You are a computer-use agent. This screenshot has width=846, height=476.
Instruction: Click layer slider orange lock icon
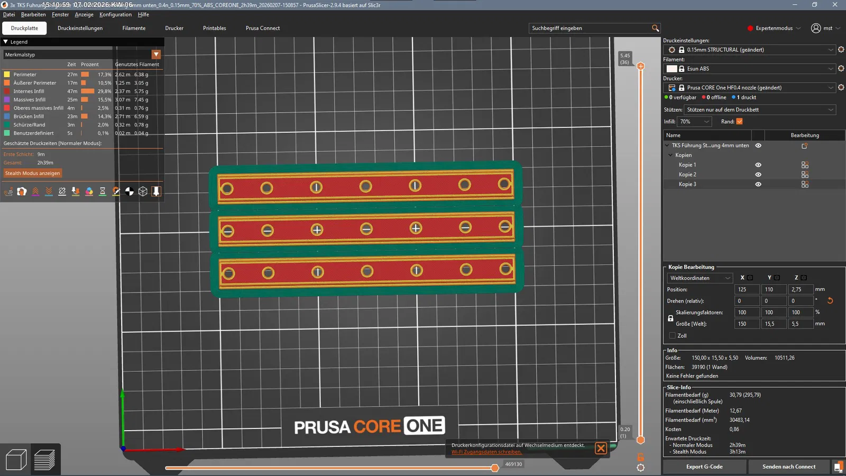click(640, 456)
